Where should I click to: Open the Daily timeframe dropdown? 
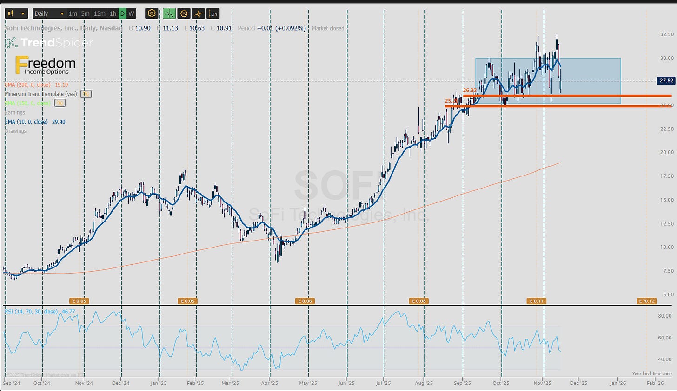click(x=49, y=13)
